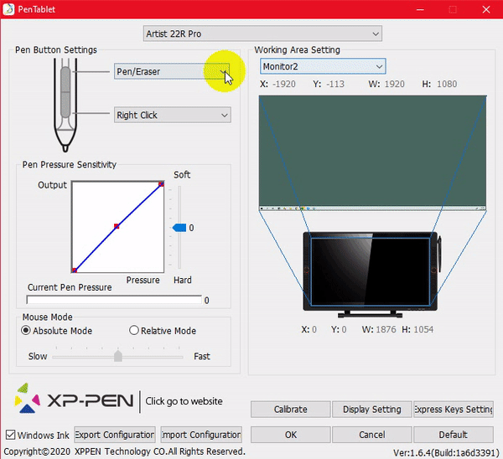Click the Calibrate button
Screen dimensions: 503x459
pos(290,409)
